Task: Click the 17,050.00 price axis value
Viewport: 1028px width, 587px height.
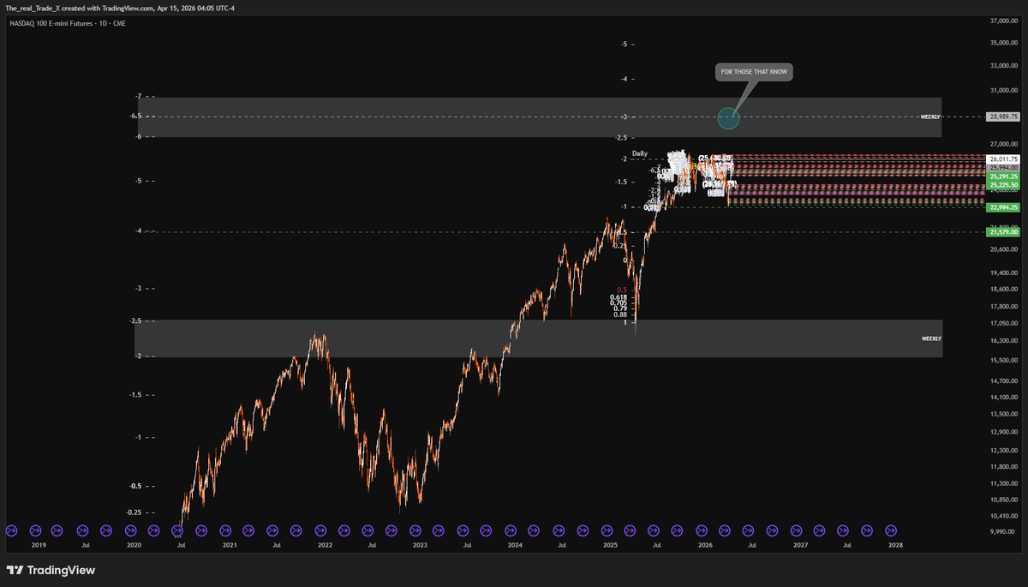Action: [x=1003, y=323]
